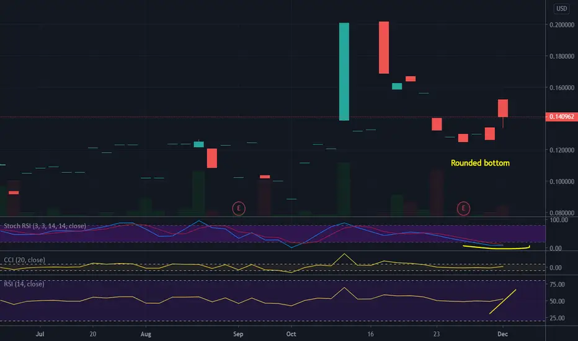Screen dimensions: 578x341
Task: Click the USD currency button
Action: tap(561, 9)
